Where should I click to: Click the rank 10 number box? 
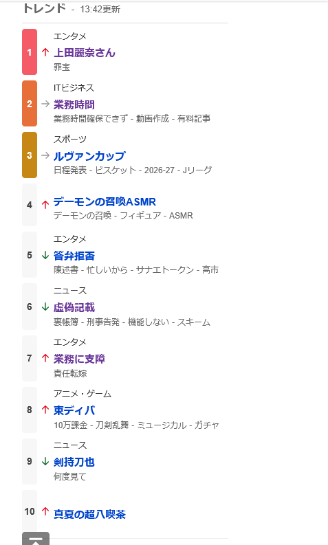click(x=30, y=511)
